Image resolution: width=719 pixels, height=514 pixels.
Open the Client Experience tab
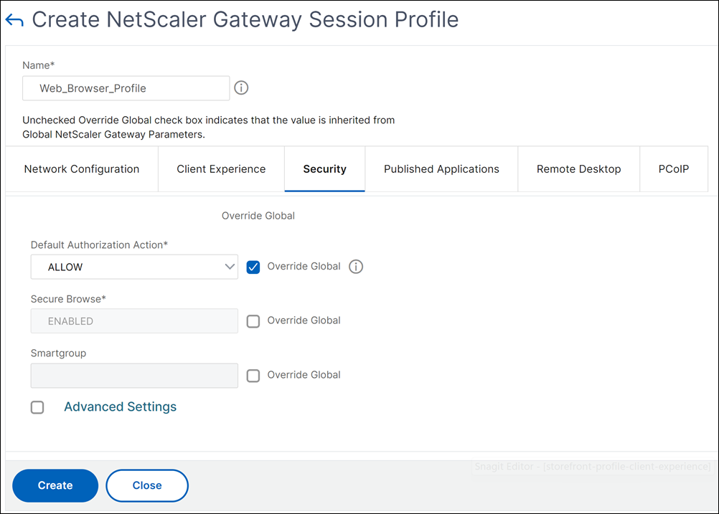(221, 169)
